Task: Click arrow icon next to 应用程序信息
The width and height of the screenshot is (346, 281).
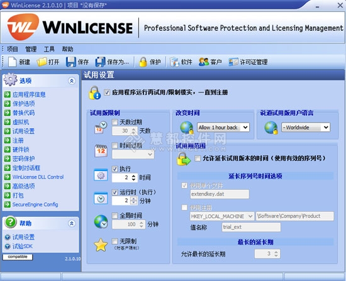Action: click(8, 94)
